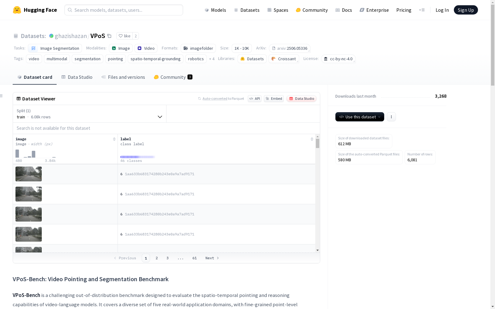
Task: Select the 1K - 10K size tag
Action: (x=242, y=48)
